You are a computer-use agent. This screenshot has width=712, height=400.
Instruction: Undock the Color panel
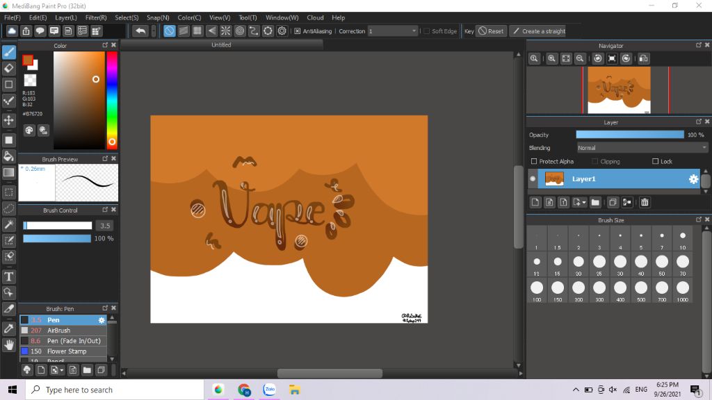(106, 45)
